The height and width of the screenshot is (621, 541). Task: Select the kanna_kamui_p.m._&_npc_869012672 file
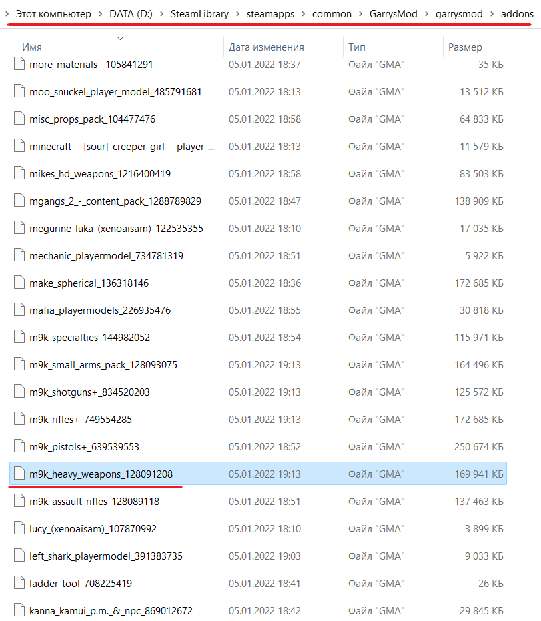pos(111,611)
